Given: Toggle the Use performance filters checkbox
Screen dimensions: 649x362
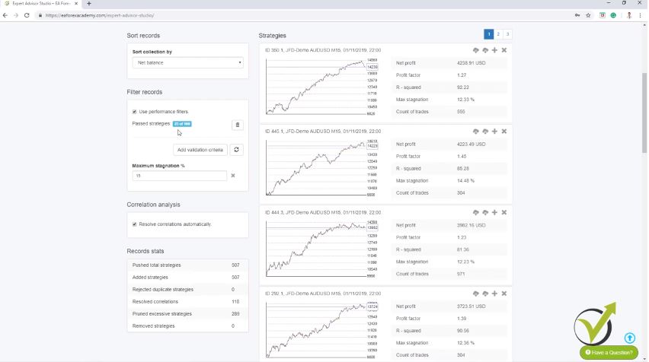Looking at the screenshot, I should click(135, 112).
